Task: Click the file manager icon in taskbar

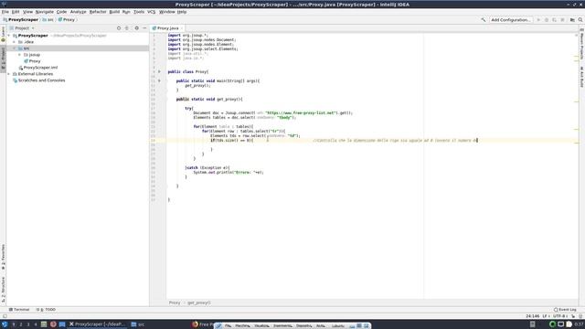Action: click(62, 324)
